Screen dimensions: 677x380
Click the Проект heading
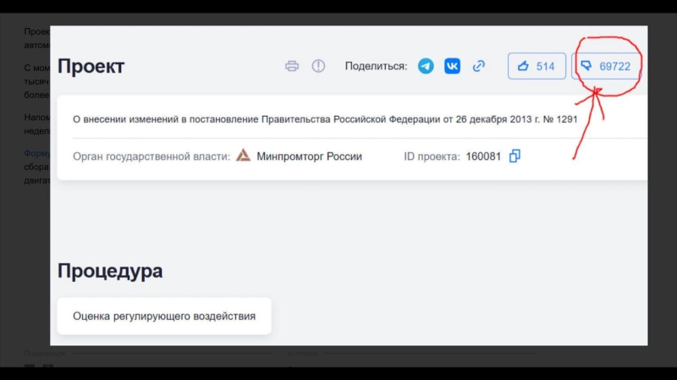(91, 66)
